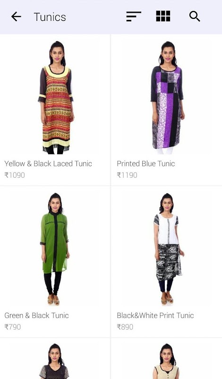Open the partially visible black tunic product
This screenshot has width=222, height=379.
pos(55,359)
